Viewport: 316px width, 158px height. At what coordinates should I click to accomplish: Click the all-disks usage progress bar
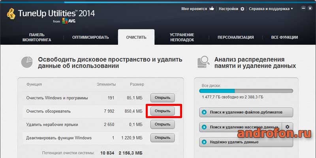(x=246, y=91)
